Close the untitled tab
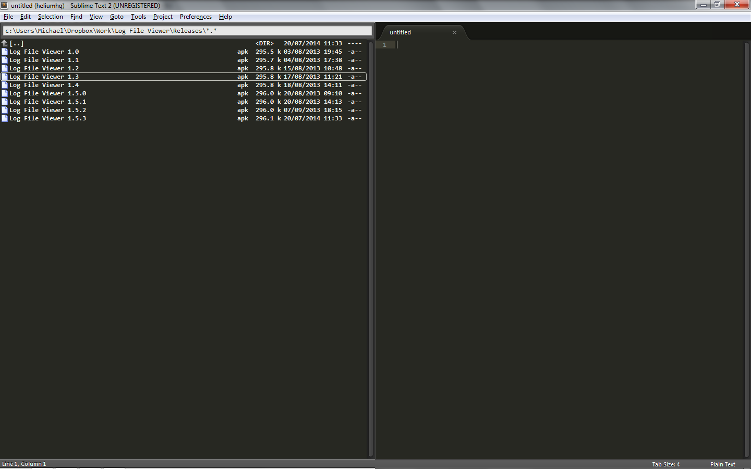The width and height of the screenshot is (751, 469). point(454,32)
